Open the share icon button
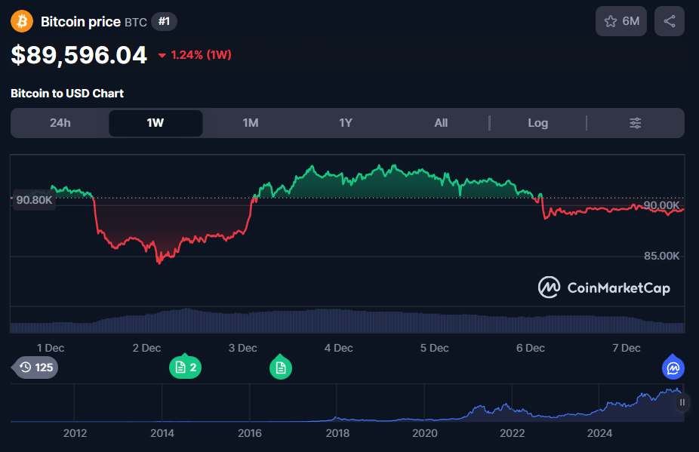This screenshot has height=452, width=699. [x=669, y=21]
